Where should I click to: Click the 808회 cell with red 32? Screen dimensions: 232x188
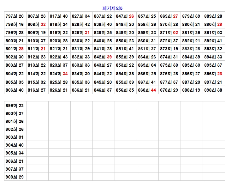[37, 24]
